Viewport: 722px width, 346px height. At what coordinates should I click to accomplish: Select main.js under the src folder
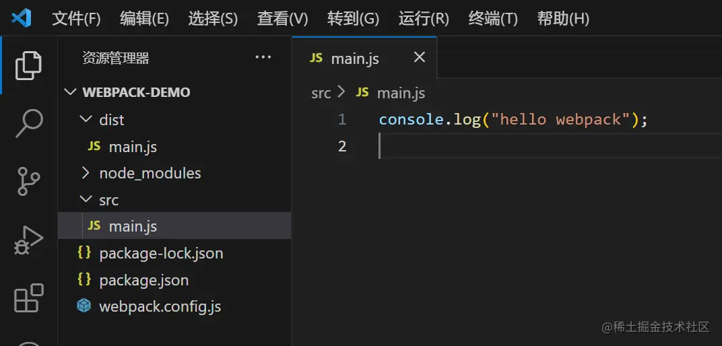click(174, 226)
